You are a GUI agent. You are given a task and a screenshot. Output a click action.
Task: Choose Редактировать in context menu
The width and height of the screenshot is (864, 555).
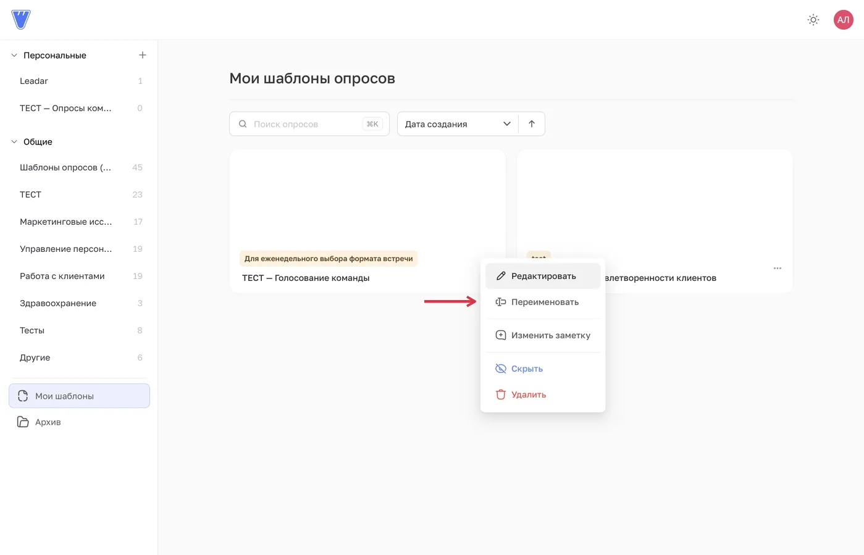tap(543, 276)
